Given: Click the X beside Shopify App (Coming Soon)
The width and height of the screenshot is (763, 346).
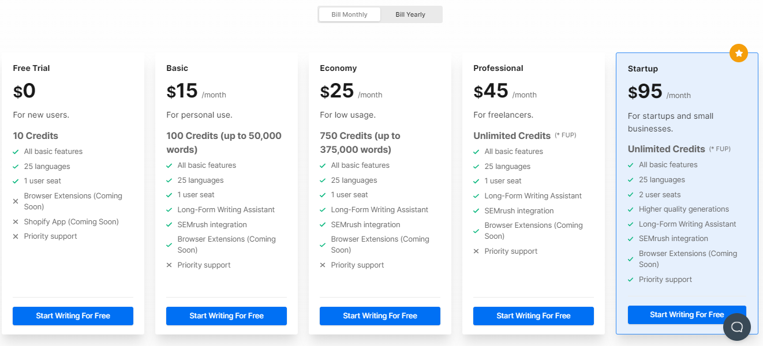Looking at the screenshot, I should point(14,221).
